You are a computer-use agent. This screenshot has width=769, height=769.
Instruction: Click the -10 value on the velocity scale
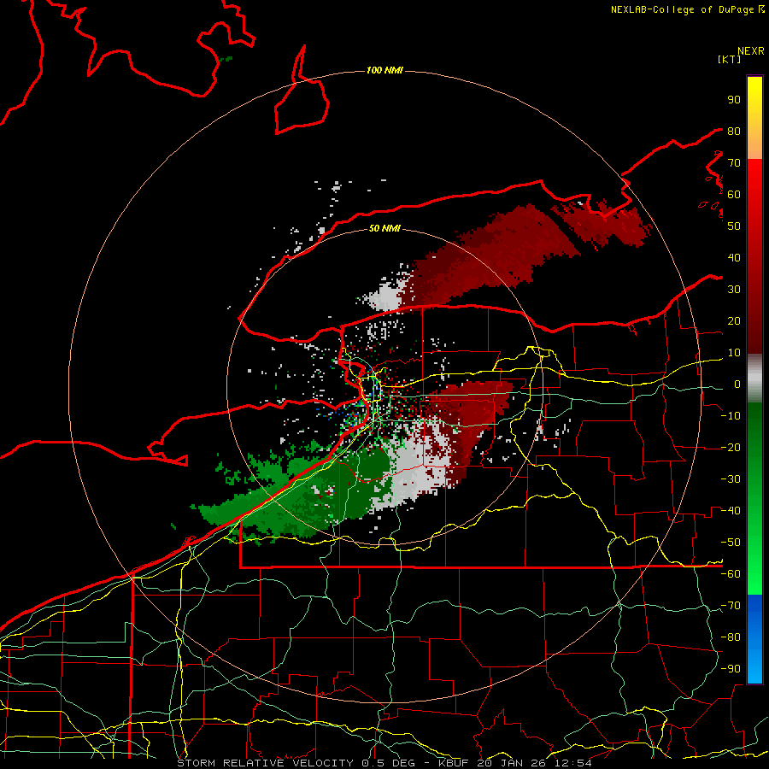(731, 416)
